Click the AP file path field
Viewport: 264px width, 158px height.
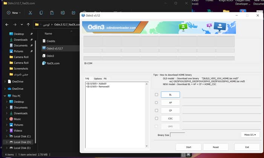(x=222, y=103)
